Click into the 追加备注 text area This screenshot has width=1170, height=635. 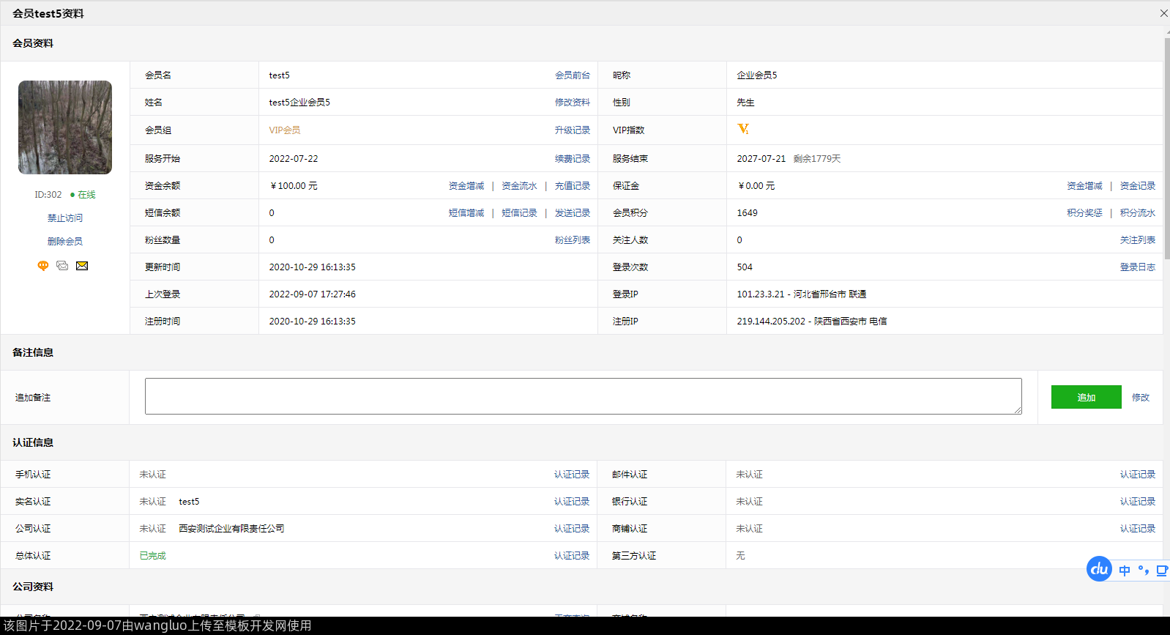[583, 396]
